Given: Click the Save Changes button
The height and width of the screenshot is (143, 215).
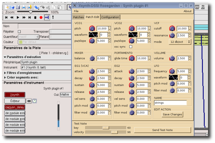Looking at the screenshot, I should (x=172, y=114).
